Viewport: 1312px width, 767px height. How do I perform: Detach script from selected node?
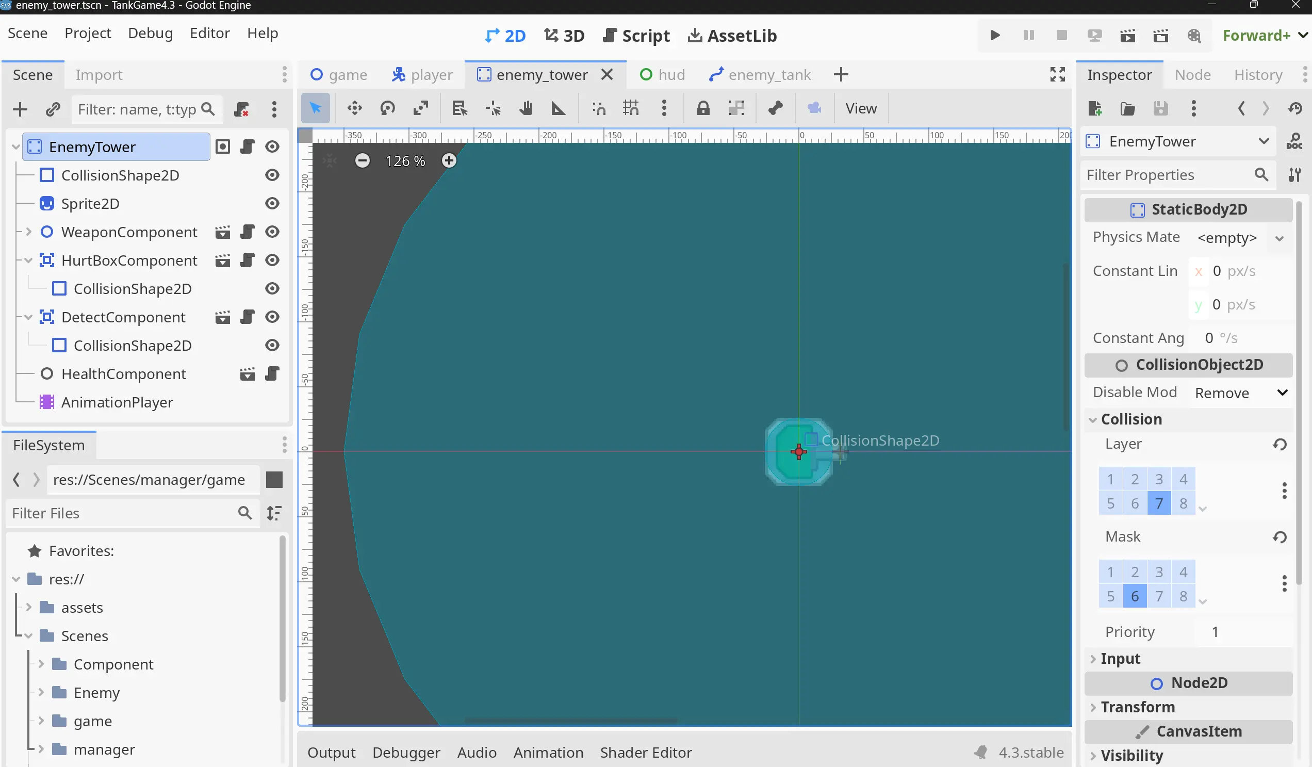241,109
